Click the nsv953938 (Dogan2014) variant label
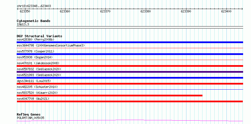251x124 pixels. tap(35, 57)
